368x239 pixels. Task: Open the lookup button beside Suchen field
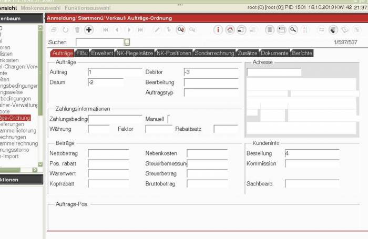pos(127,42)
